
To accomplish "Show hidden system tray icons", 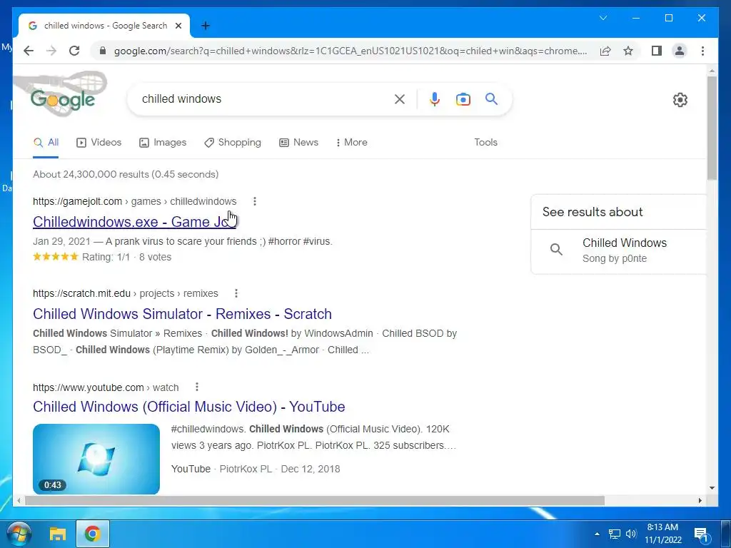I will pyautogui.click(x=597, y=534).
